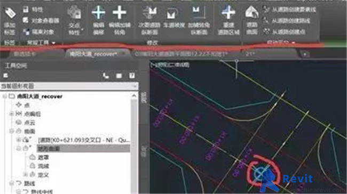Image resolution: width=347 pixels, height=194 pixels.
Task: Select the 曲面 tree item
Action: coord(30,131)
